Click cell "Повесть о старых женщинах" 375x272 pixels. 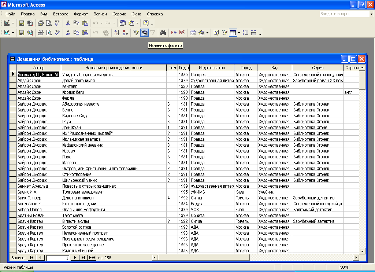coord(114,186)
